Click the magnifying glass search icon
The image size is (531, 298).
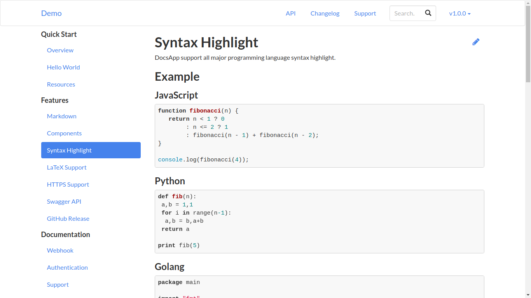point(428,13)
